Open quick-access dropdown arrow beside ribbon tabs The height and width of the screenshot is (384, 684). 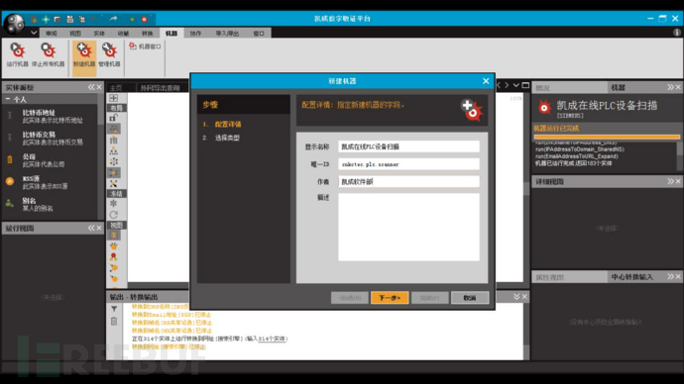coord(34,33)
